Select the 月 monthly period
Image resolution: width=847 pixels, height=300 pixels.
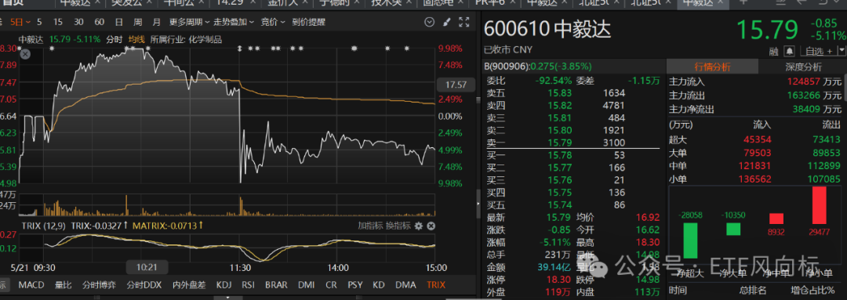pyautogui.click(x=157, y=22)
